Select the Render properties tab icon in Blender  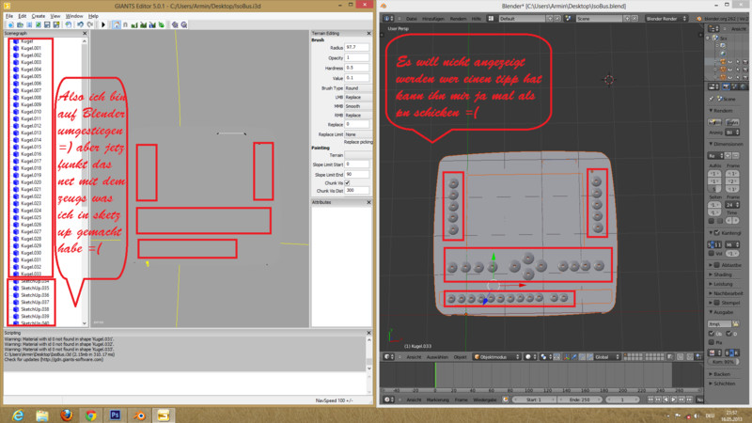tap(726, 86)
